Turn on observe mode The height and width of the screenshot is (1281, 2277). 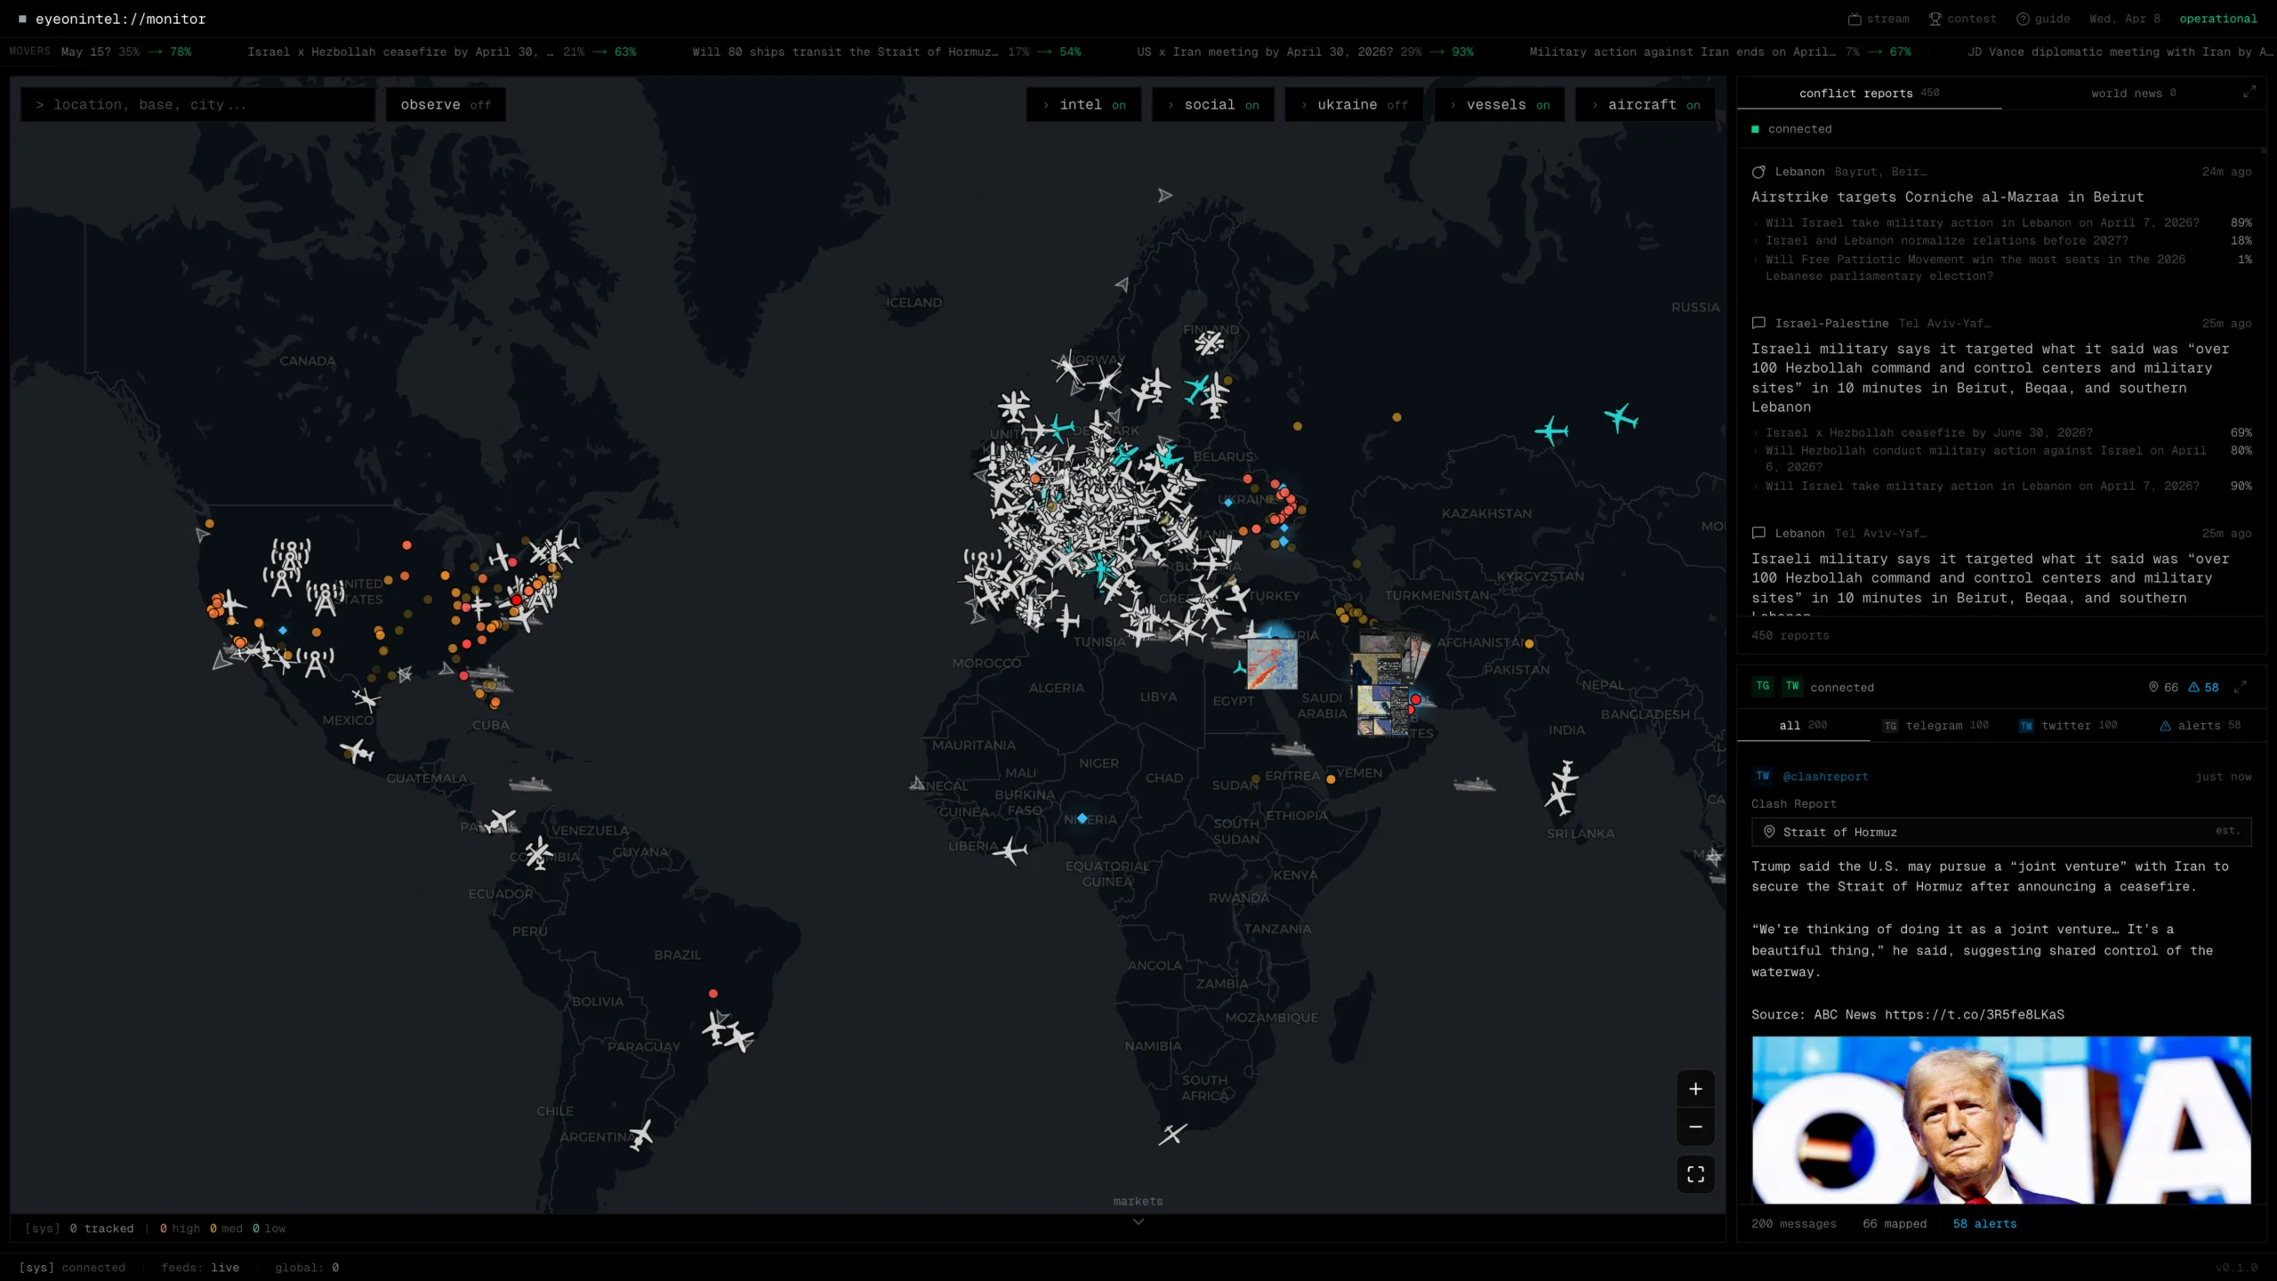click(x=445, y=104)
